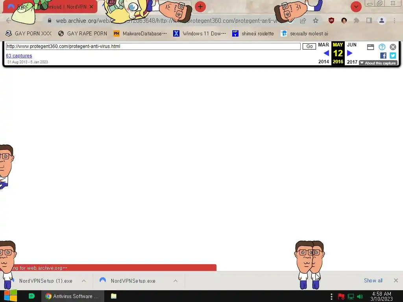Open the Extensions puzzle piece menu

356,20
